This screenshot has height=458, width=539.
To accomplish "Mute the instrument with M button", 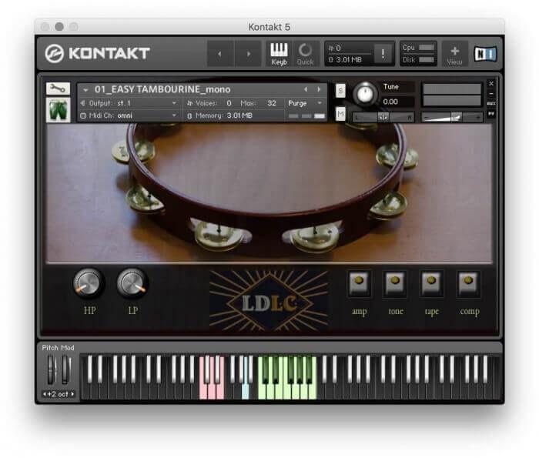I will [340, 114].
